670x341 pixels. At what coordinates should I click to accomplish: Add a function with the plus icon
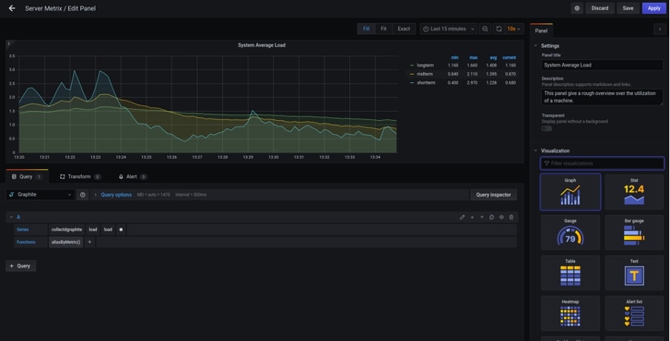coord(90,242)
